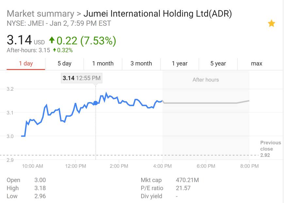This screenshot has height=203, width=284.
Task: Click the Mkt cap value 470.21M
Action: point(187,180)
